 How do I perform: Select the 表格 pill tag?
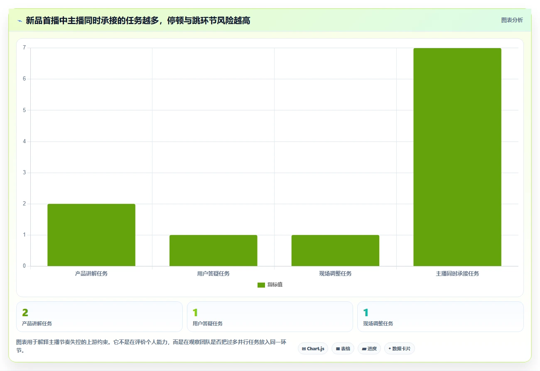(343, 349)
